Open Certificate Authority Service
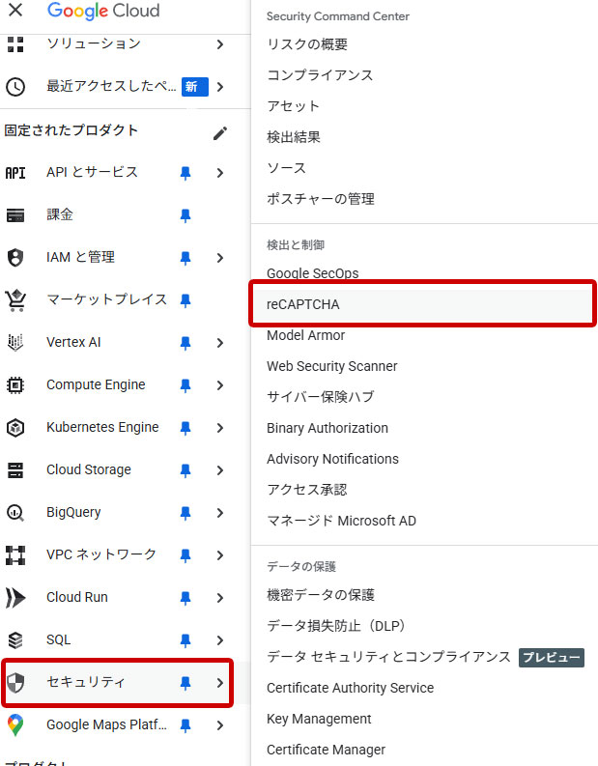This screenshot has width=598, height=766. pyautogui.click(x=351, y=688)
